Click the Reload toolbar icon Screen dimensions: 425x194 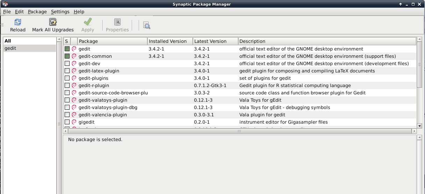coord(18,23)
